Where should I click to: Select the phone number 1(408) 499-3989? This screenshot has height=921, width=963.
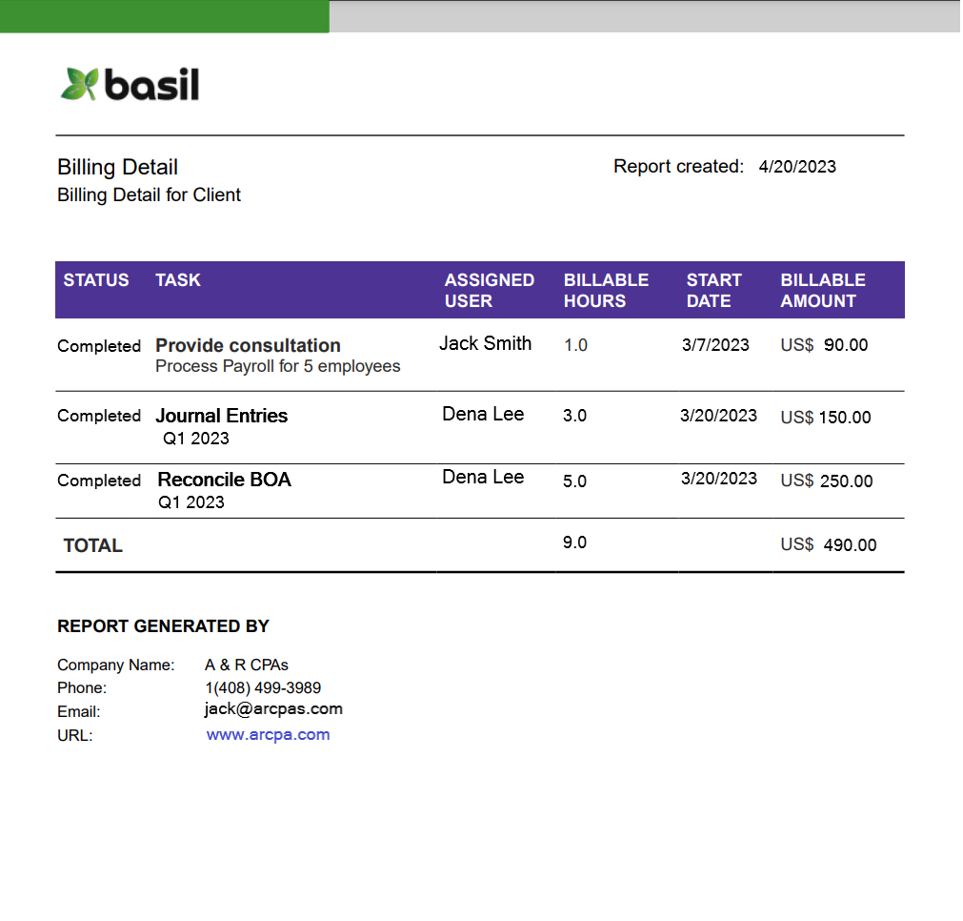263,687
